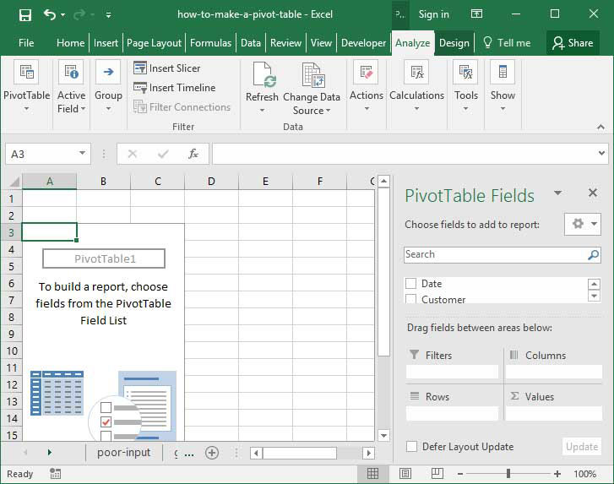614x484 pixels.
Task: Expand the Name Box dropdown
Action: (x=82, y=154)
